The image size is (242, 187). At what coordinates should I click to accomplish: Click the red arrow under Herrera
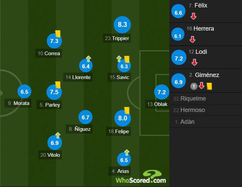192,39
